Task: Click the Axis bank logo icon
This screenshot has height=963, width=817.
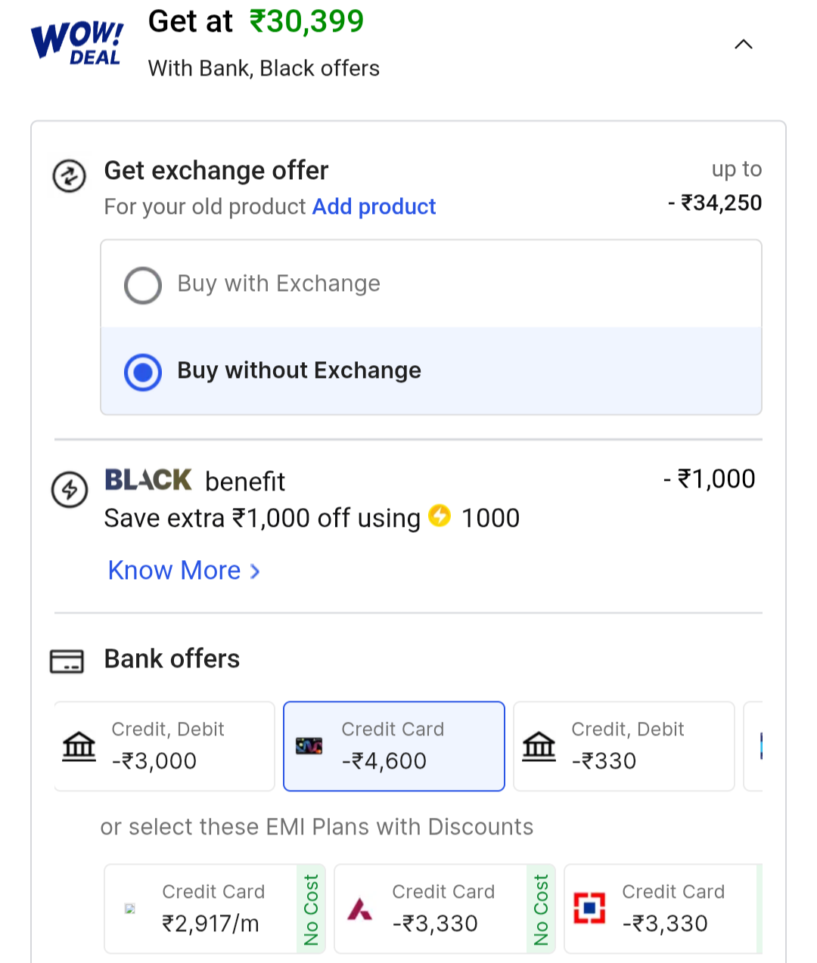Action: [360, 909]
